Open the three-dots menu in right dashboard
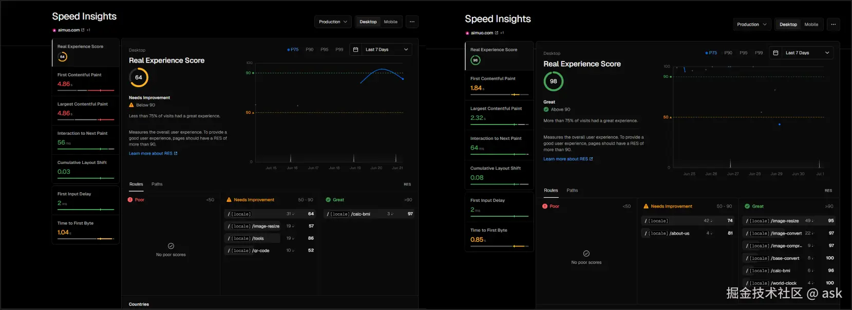The image size is (852, 310). [834, 24]
